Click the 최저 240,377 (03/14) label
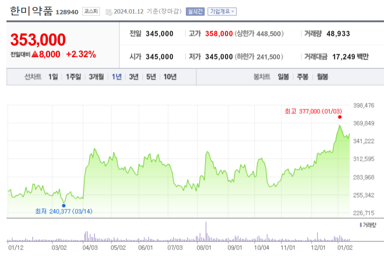This screenshot has width=384, height=262. [64, 211]
